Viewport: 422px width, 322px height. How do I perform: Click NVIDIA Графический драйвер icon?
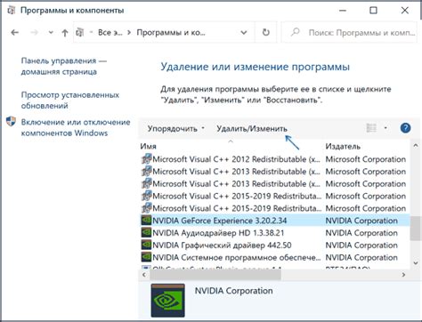(146, 245)
